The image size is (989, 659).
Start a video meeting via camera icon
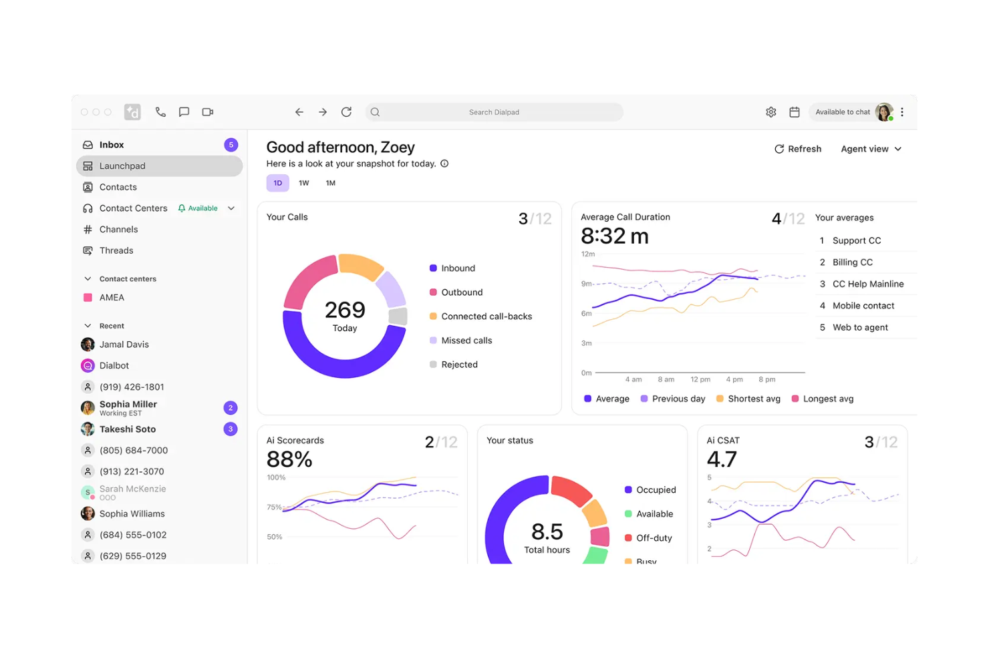pyautogui.click(x=208, y=112)
